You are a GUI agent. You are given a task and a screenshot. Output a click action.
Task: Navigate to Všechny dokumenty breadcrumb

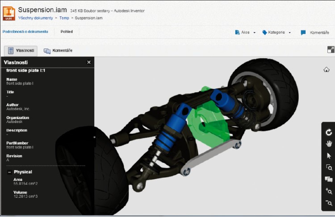[35, 18]
